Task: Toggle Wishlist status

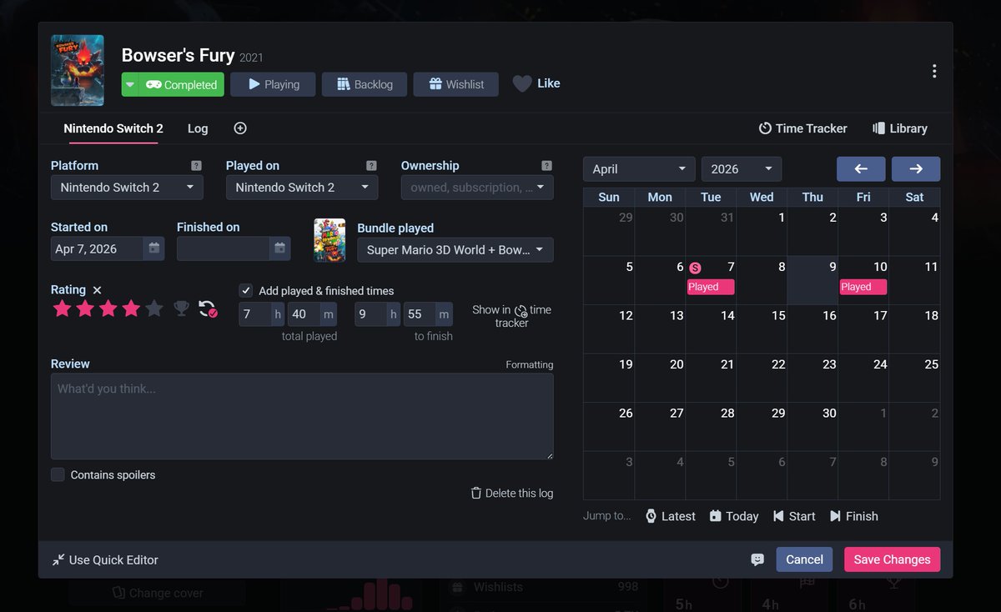Action: pyautogui.click(x=456, y=84)
